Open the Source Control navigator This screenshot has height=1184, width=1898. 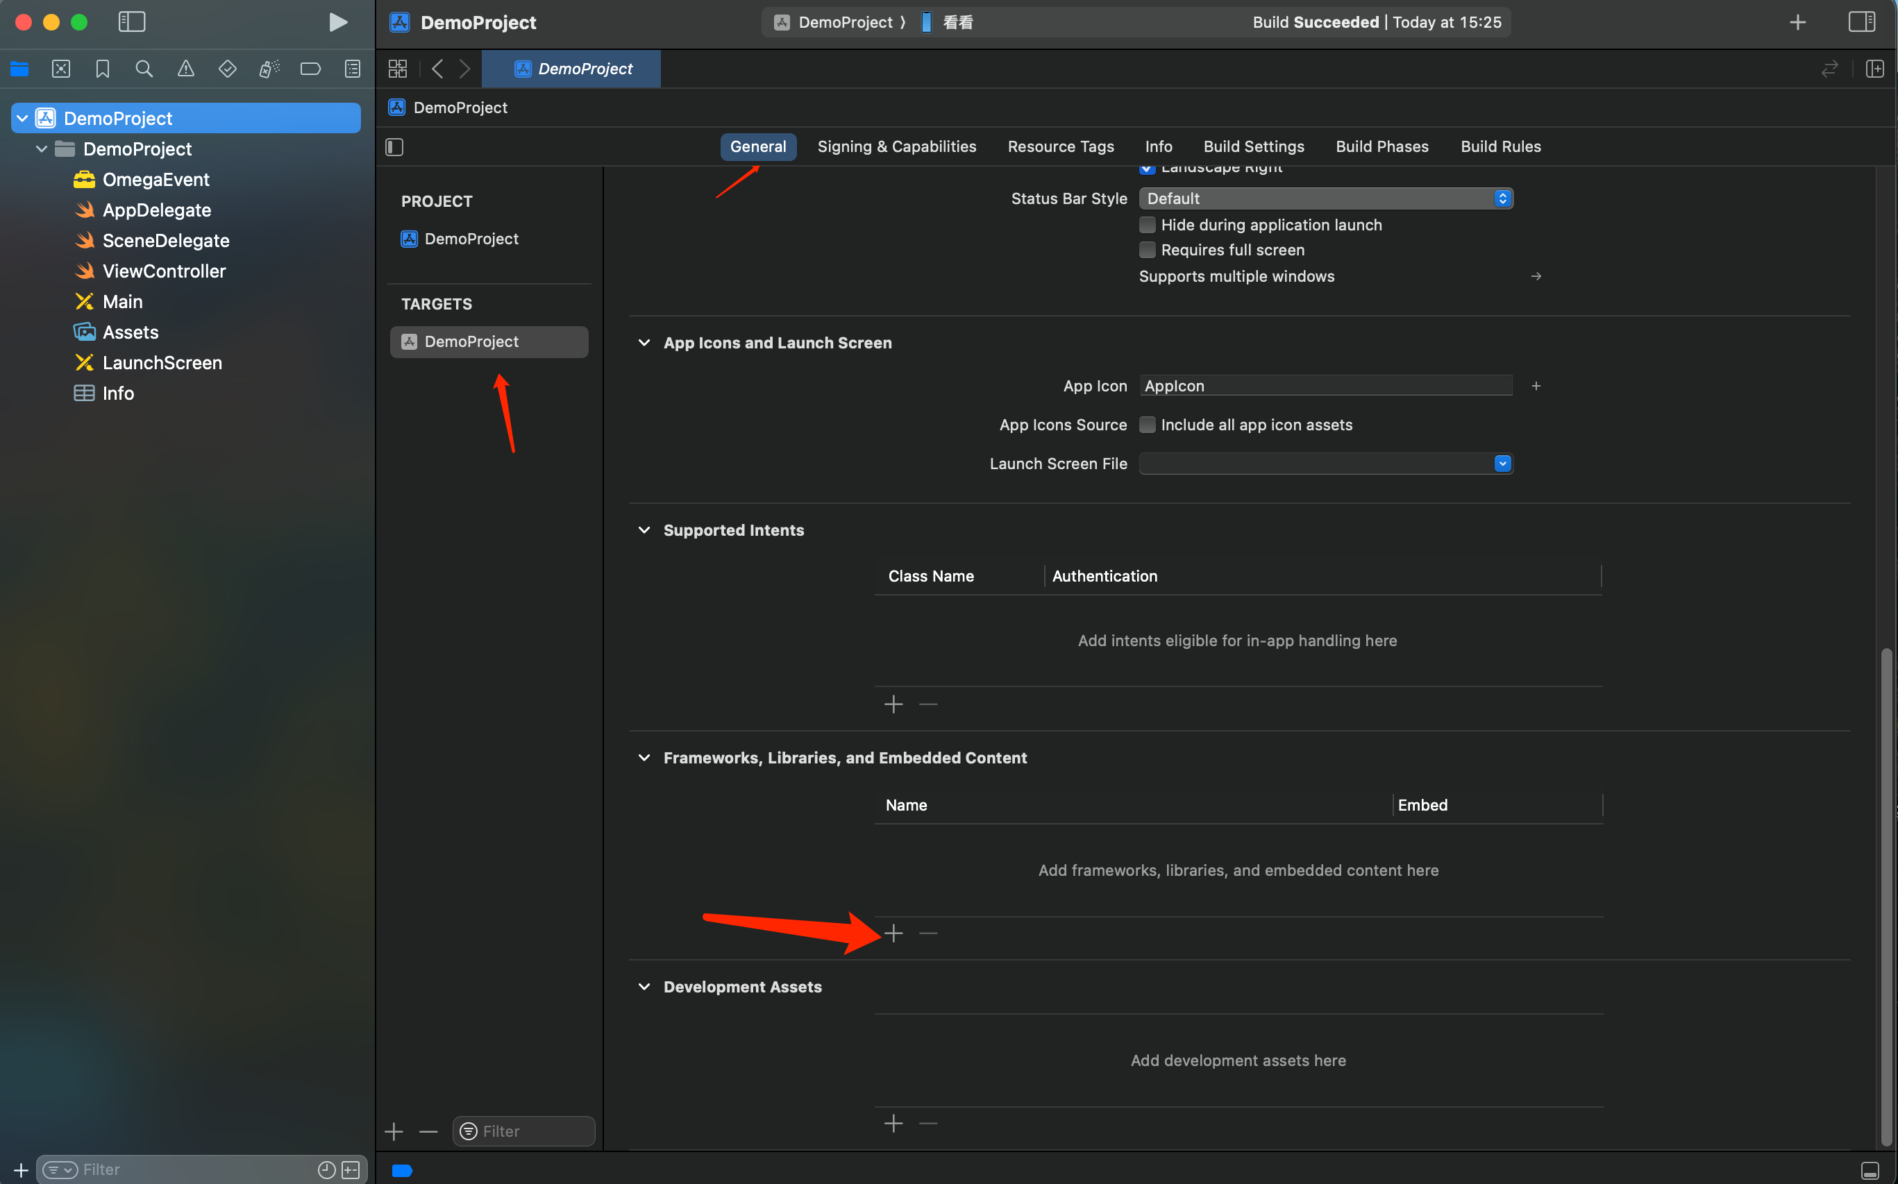pos(61,69)
